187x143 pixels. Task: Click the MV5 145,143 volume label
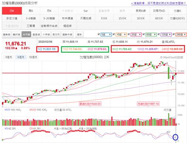click(13, 110)
